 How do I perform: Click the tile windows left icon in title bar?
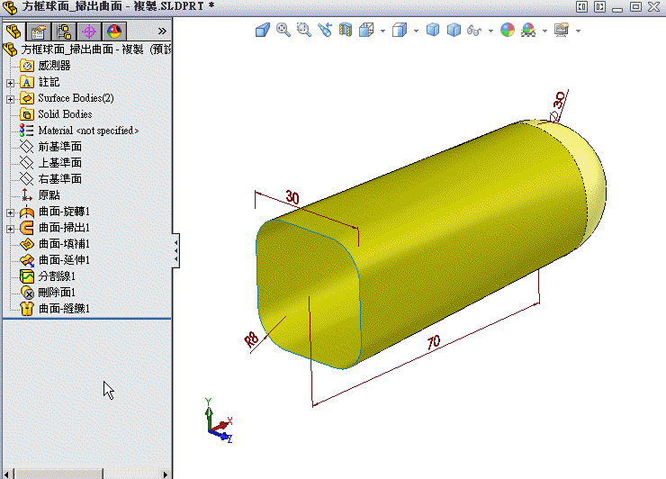[581, 7]
